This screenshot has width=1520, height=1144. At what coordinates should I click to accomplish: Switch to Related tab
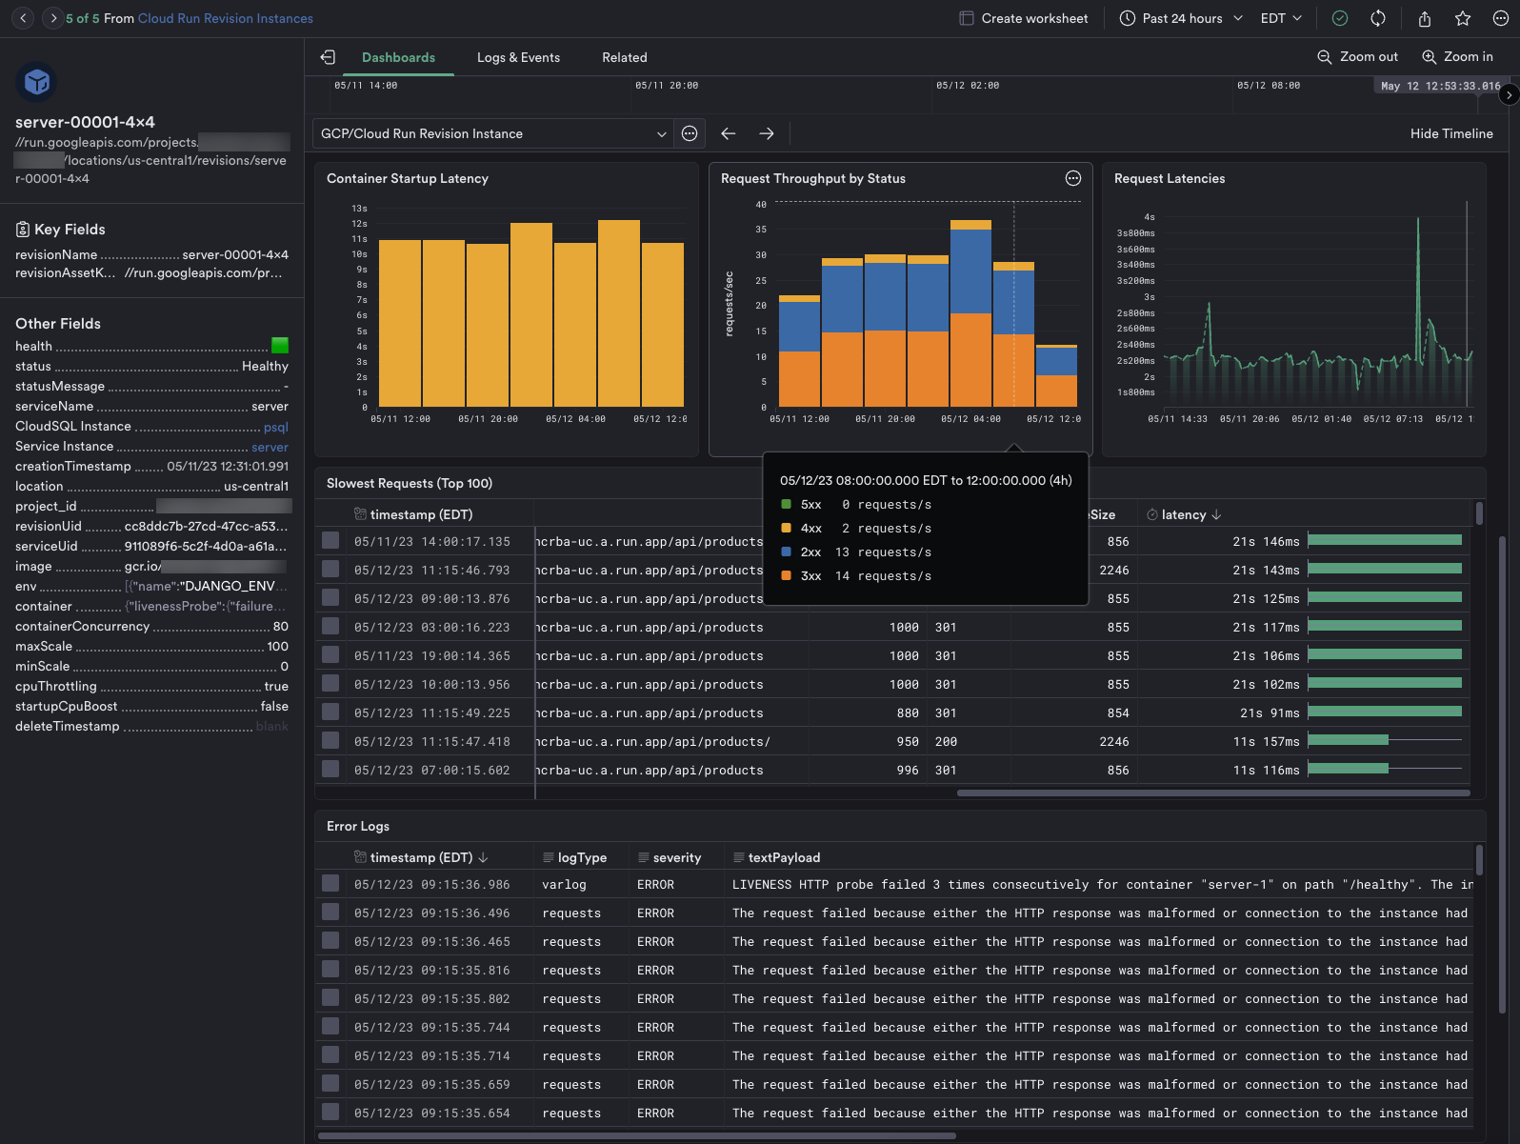tap(625, 57)
